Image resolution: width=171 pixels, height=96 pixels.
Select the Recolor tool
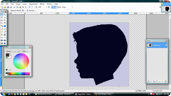tap(5, 35)
